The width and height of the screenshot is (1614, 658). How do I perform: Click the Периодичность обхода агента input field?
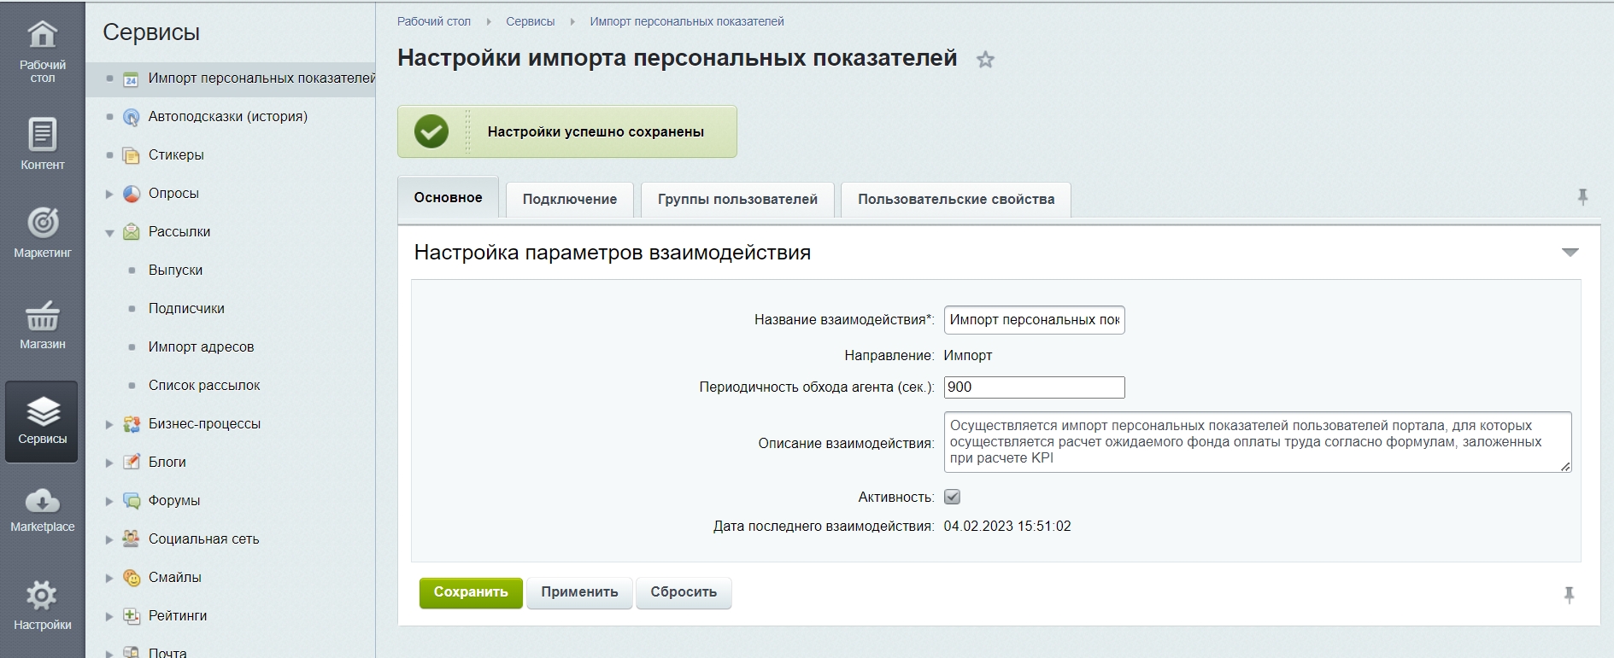[x=1033, y=387]
